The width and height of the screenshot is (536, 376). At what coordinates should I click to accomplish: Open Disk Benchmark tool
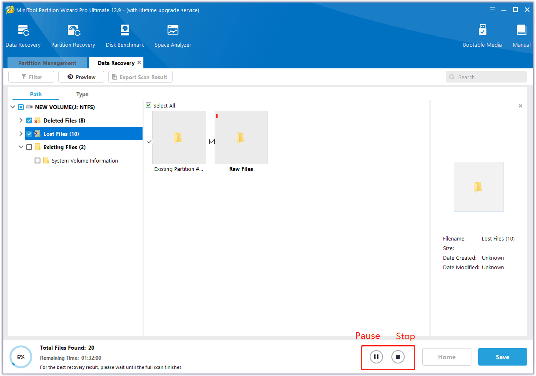(x=125, y=36)
